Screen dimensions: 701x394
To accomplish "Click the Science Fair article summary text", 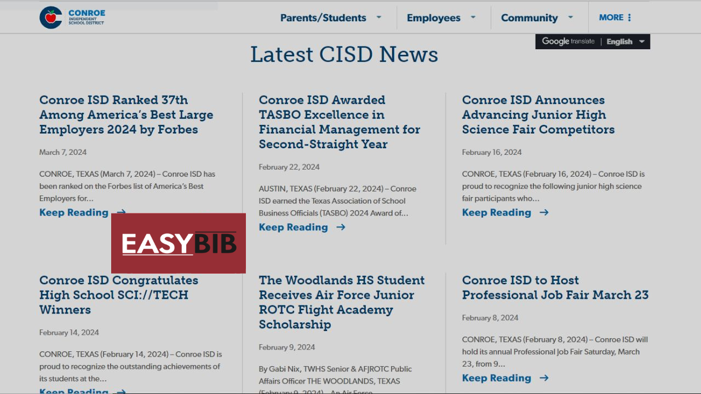I will pos(553,186).
